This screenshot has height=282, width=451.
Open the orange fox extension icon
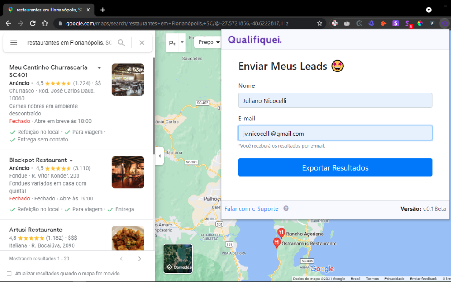[384, 23]
